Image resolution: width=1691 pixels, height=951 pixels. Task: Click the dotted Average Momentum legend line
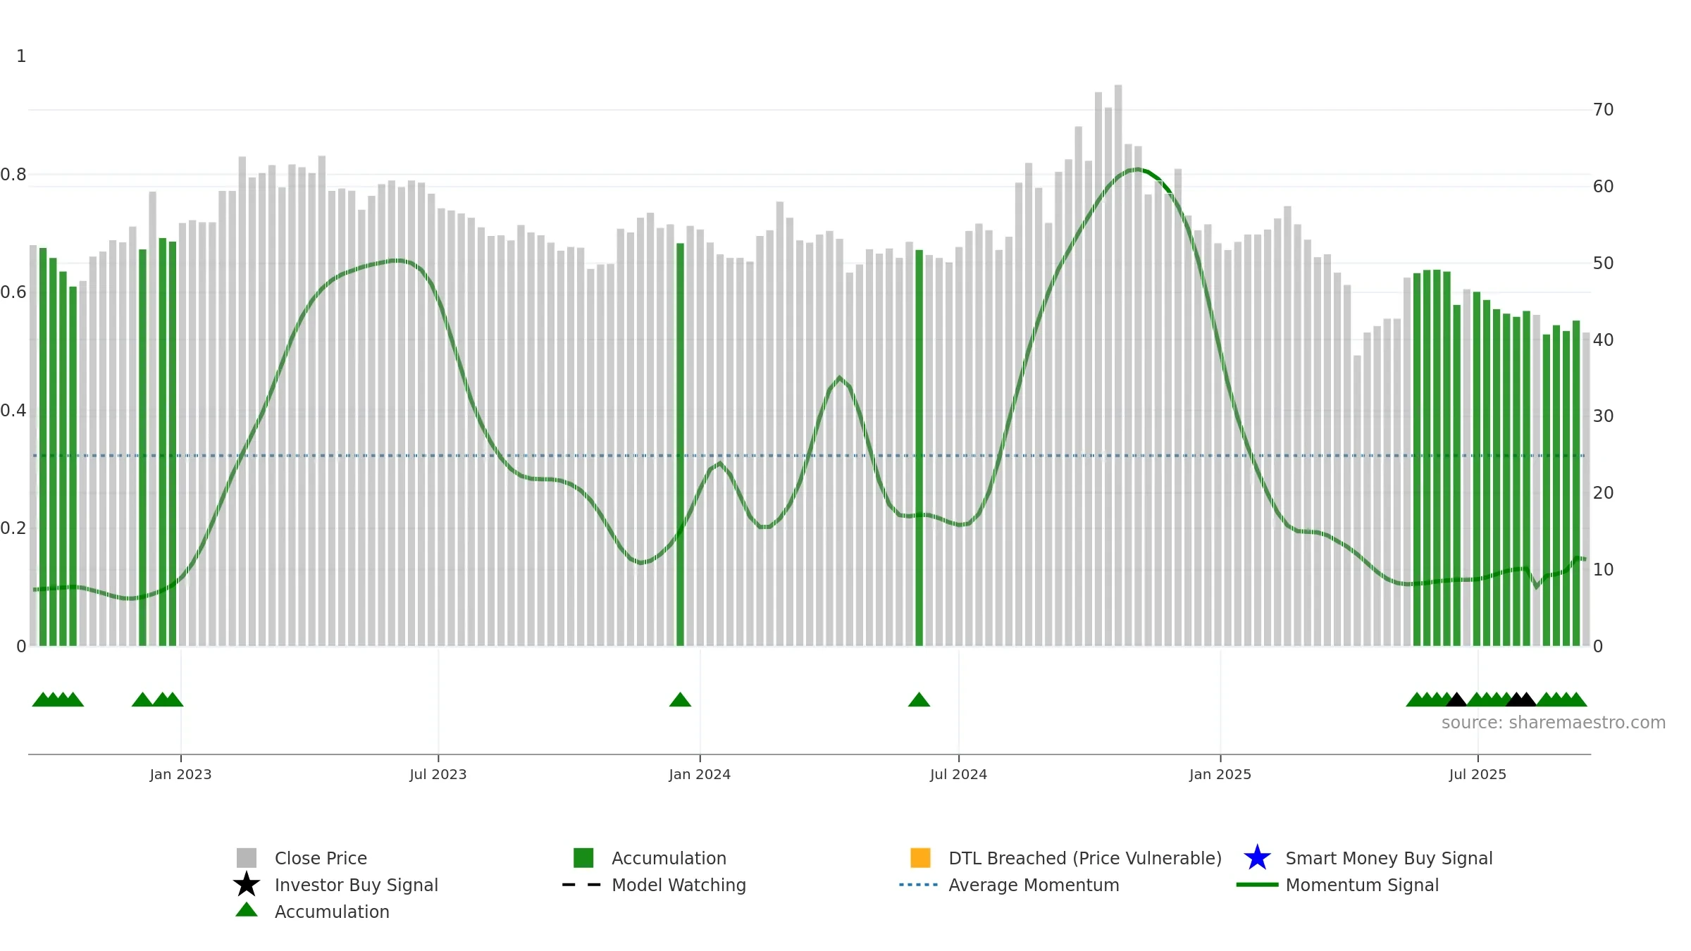click(918, 885)
